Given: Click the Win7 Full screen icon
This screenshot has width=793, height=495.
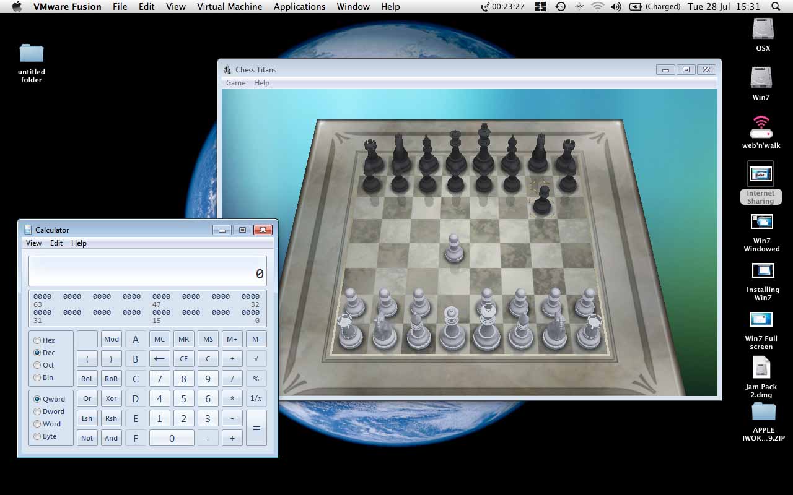Looking at the screenshot, I should click(x=761, y=320).
